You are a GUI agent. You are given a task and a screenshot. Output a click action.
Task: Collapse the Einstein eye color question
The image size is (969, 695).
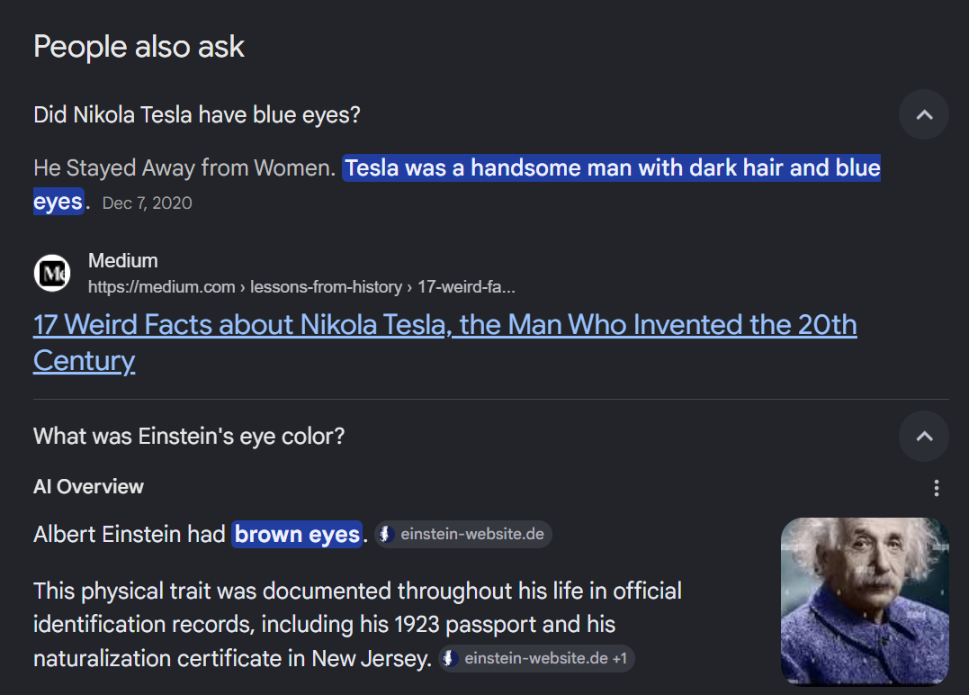tap(923, 437)
